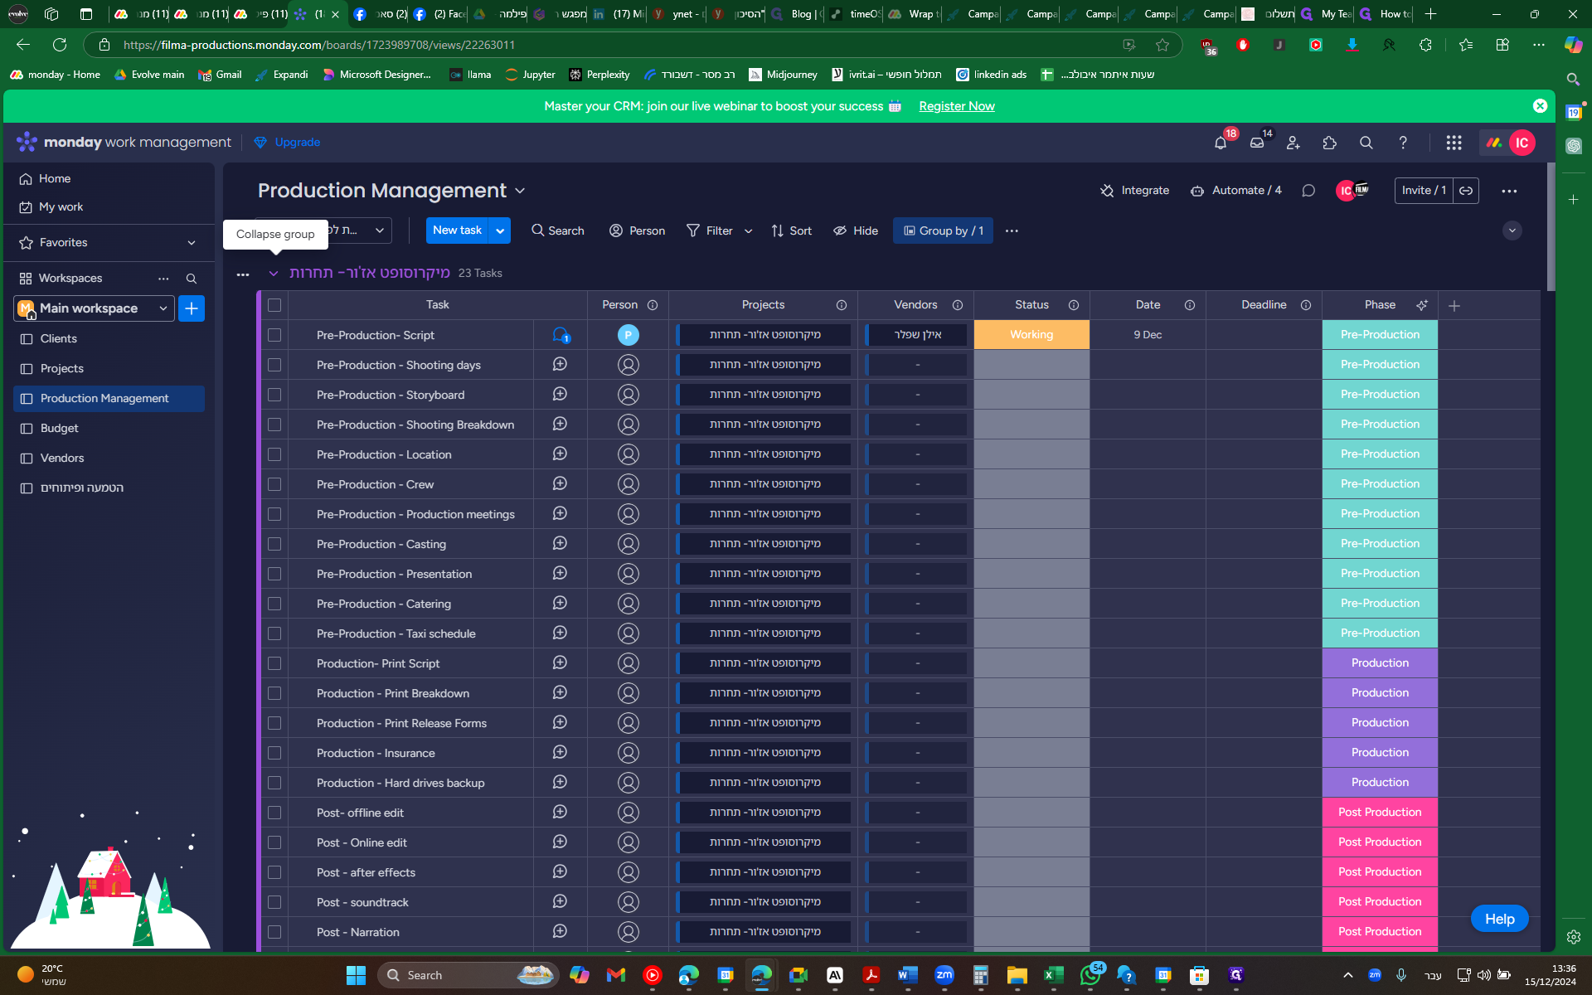1592x995 pixels.
Task: Check the Post- offline edit checkbox
Action: click(x=274, y=813)
